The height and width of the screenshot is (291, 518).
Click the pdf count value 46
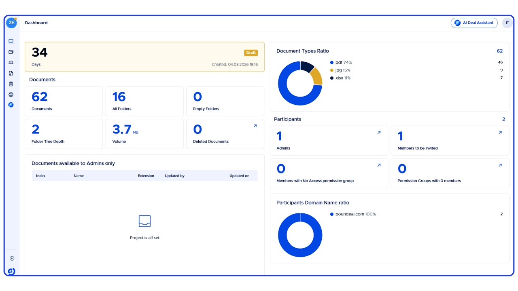coord(500,63)
